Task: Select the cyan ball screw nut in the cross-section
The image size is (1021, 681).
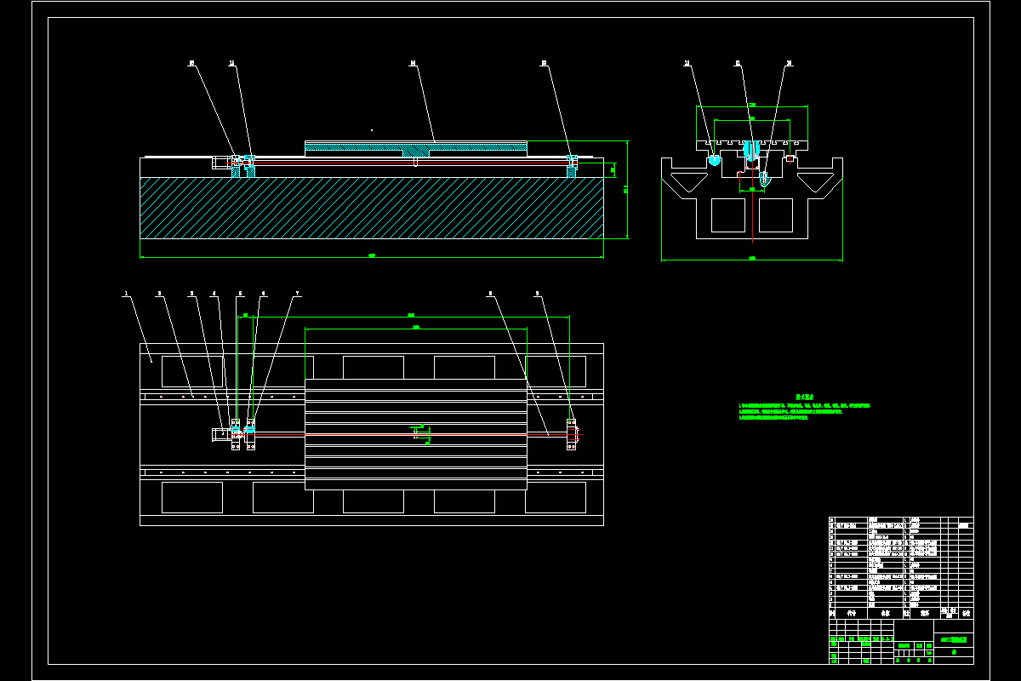Action: tap(751, 150)
